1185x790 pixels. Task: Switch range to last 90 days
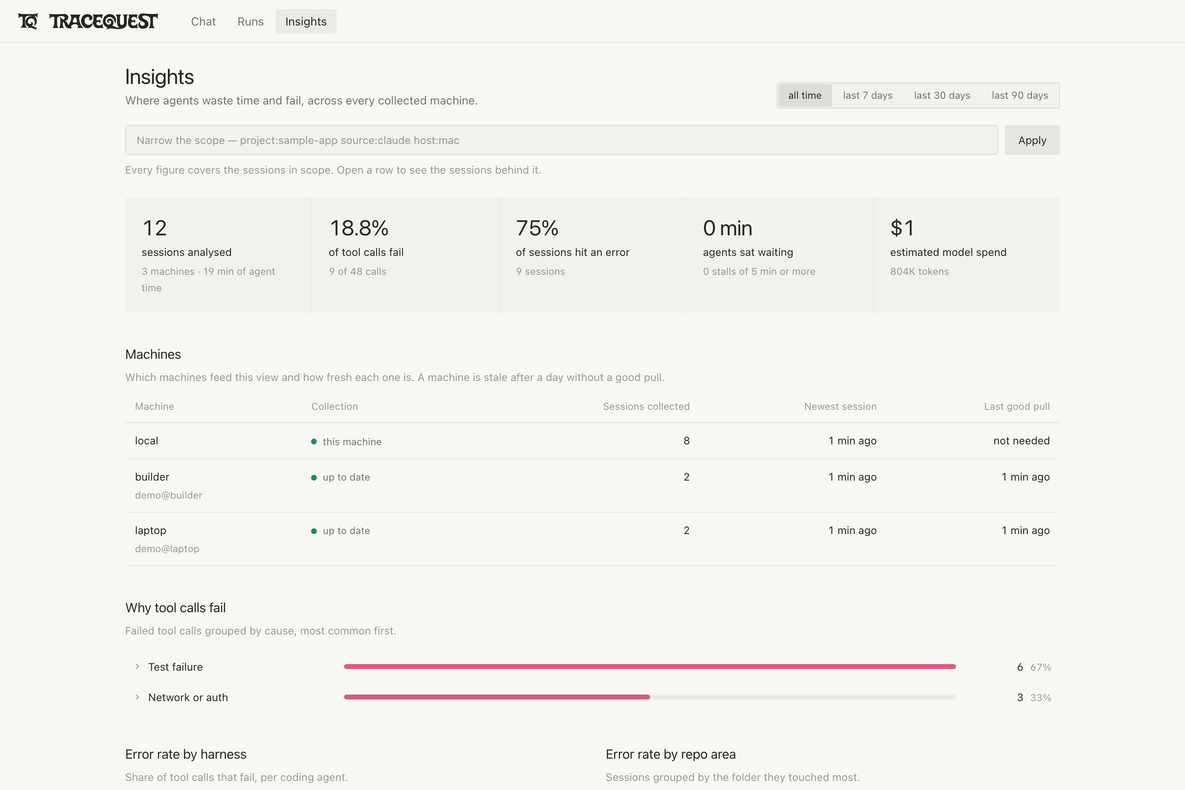click(1020, 95)
